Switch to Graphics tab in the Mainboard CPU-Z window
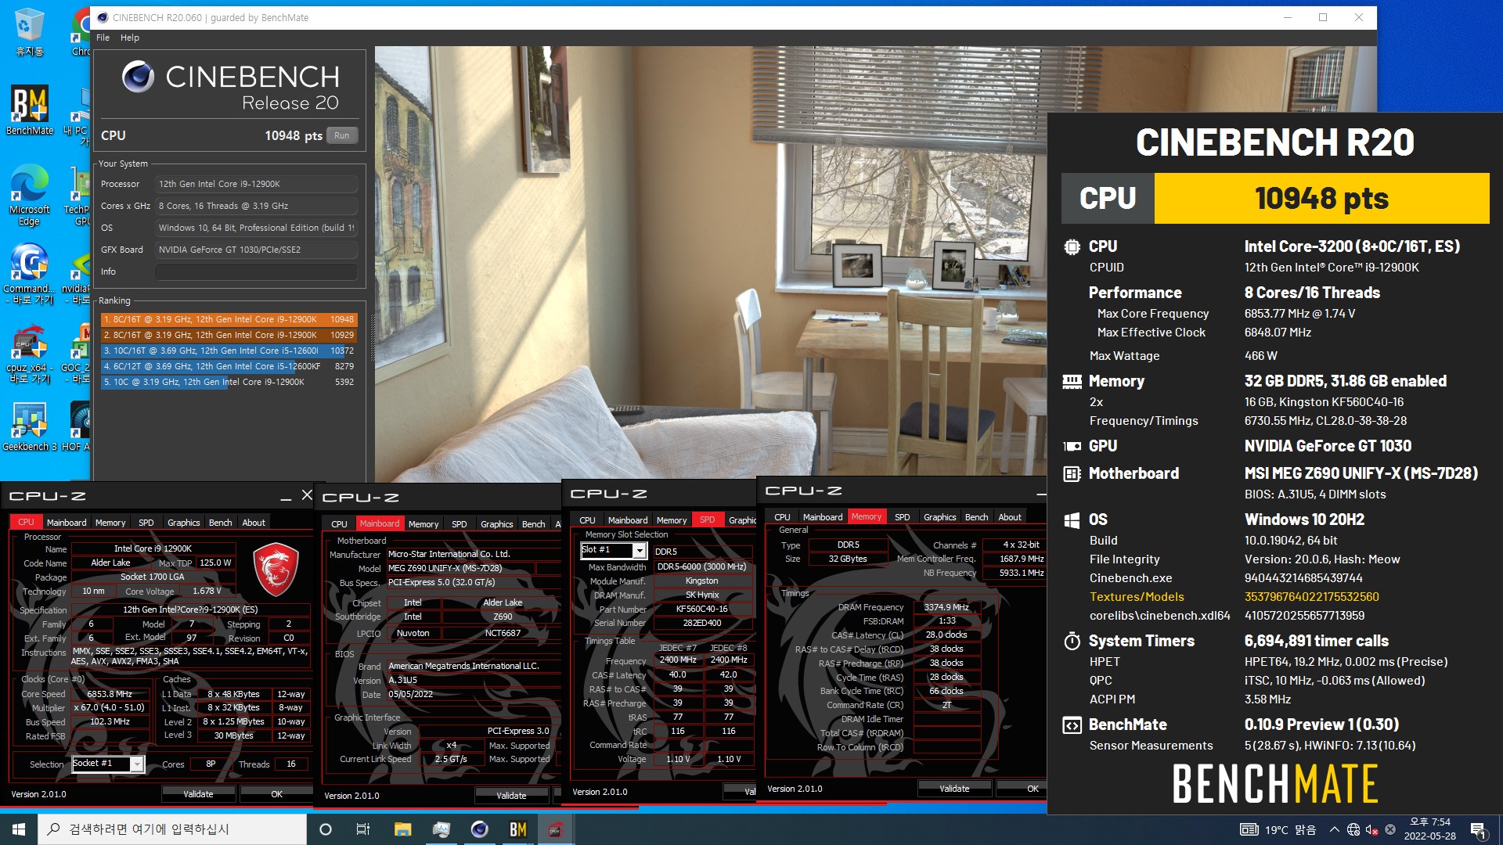 (496, 523)
